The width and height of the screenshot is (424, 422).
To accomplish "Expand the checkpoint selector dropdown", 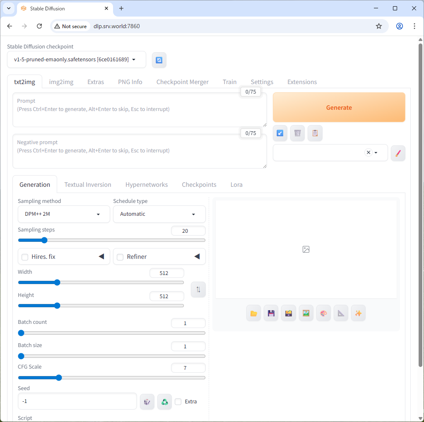I will point(134,59).
